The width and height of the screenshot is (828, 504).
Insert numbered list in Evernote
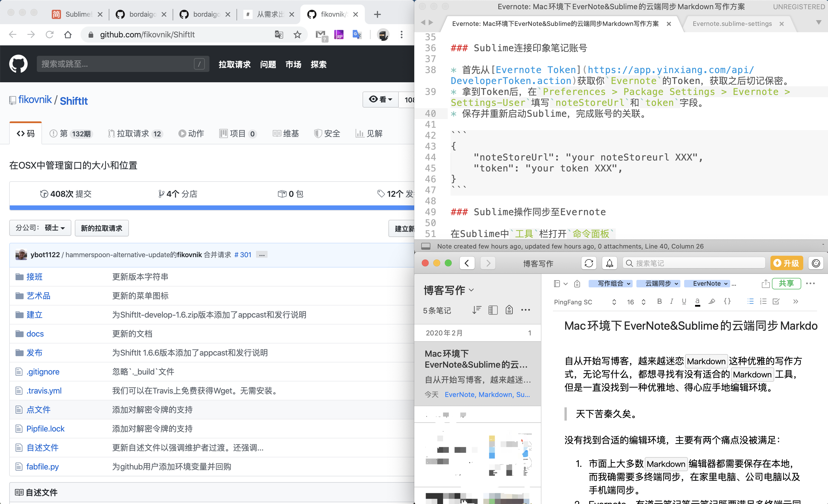pos(763,301)
